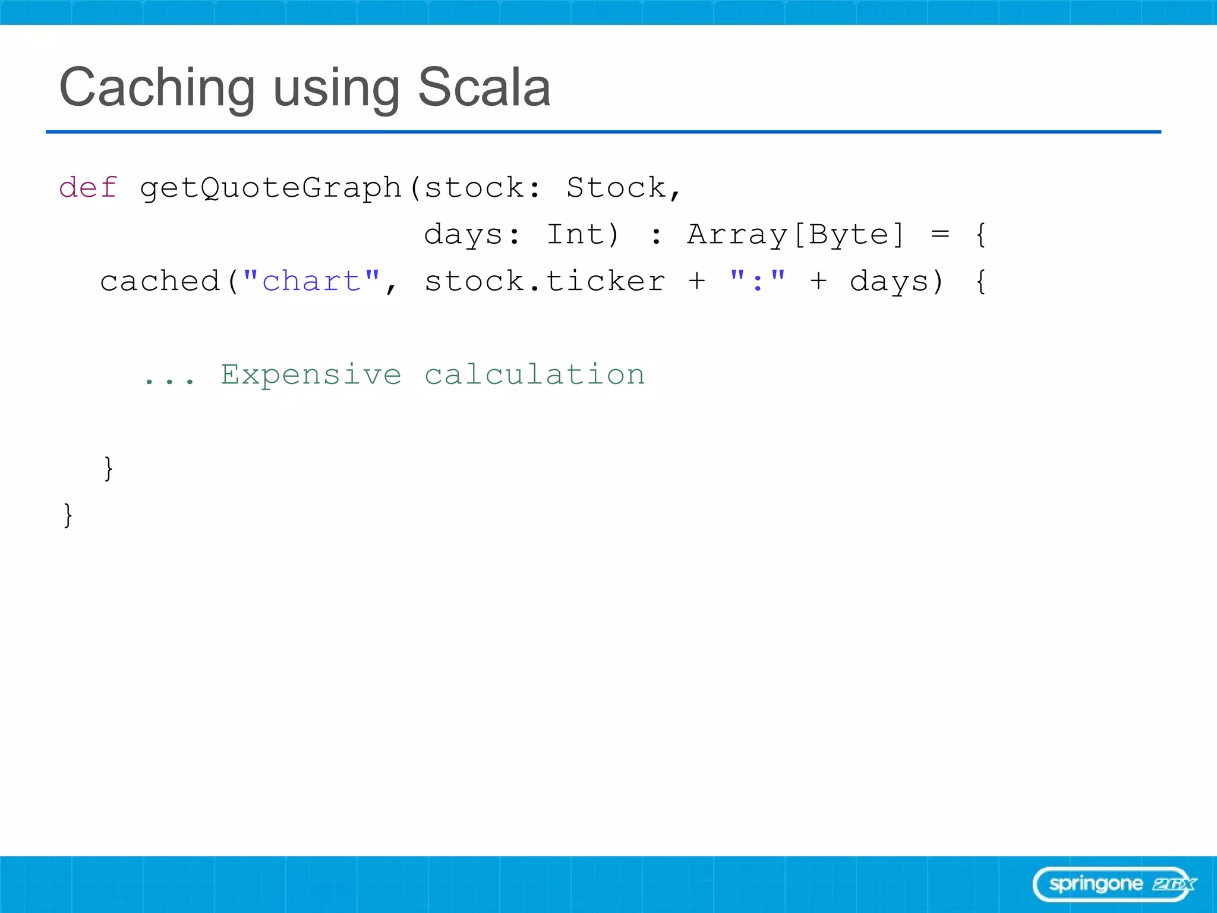Screen dimensions: 1217x913
Task: Click the top blue header band
Action: [608, 12]
